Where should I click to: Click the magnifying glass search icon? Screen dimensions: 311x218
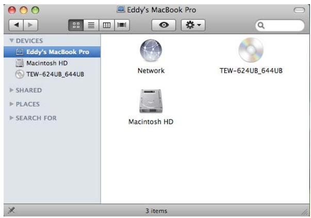point(261,25)
